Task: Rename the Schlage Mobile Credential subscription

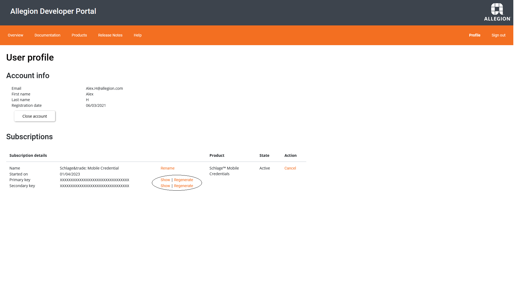Action: tap(168, 168)
